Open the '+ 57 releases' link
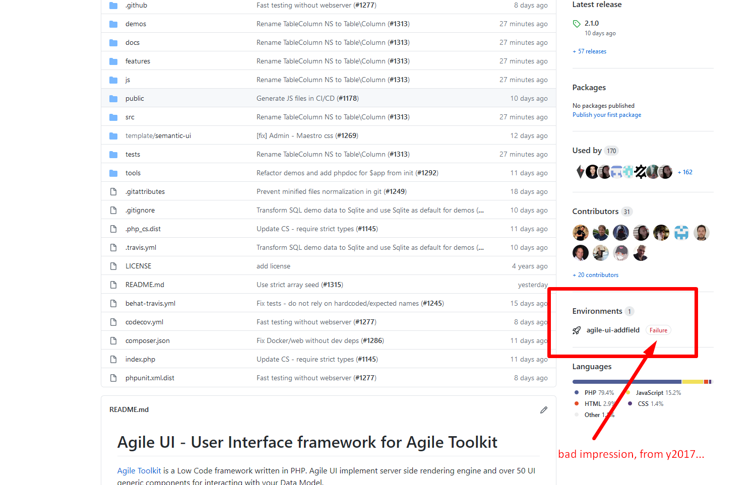Image resolution: width=755 pixels, height=485 pixels. (x=589, y=51)
